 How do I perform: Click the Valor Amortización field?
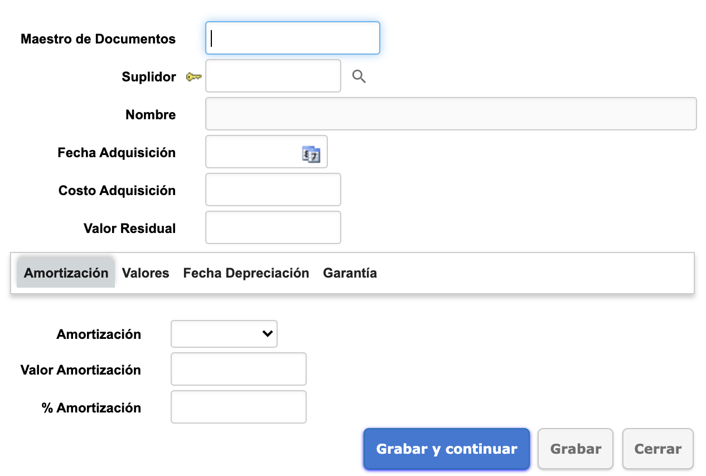pos(239,369)
